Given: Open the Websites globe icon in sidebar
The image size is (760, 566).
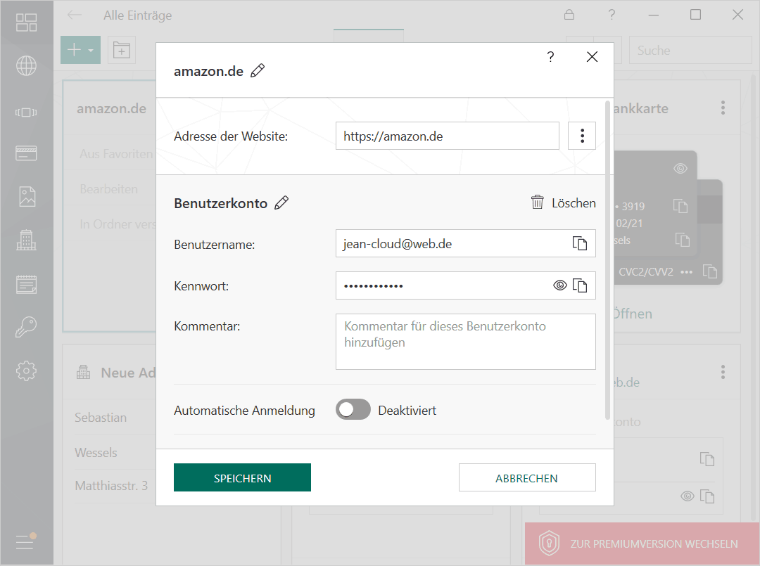Looking at the screenshot, I should click(26, 66).
